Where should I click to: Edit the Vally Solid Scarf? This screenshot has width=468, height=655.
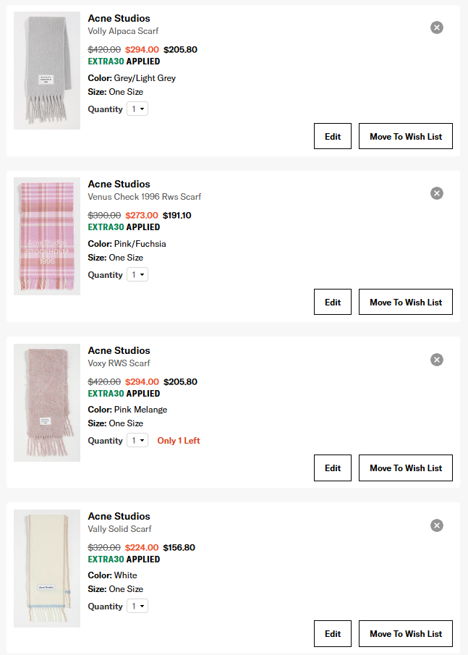[x=333, y=634]
